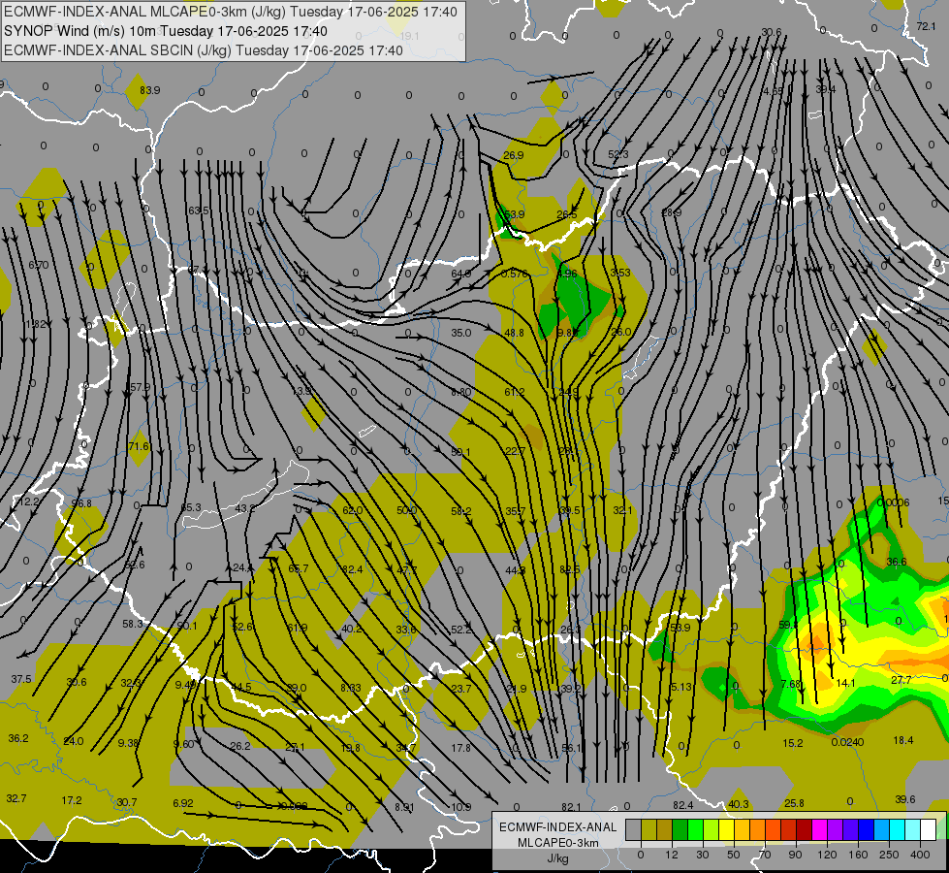Viewport: 949px width, 873px height.
Task: Click map value 65.7
Action: [299, 568]
